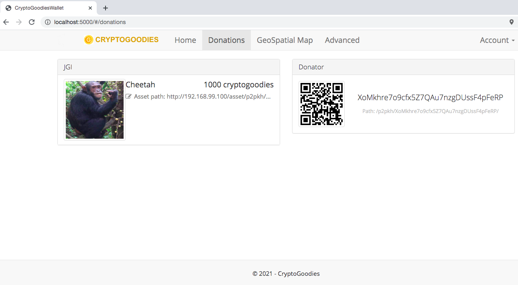Select the CryptoGoodiesWallet browser tab

pos(48,8)
